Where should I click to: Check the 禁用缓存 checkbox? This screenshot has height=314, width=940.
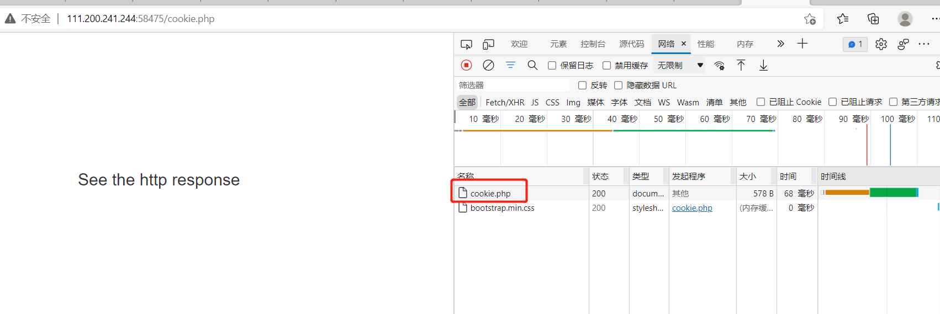click(606, 66)
